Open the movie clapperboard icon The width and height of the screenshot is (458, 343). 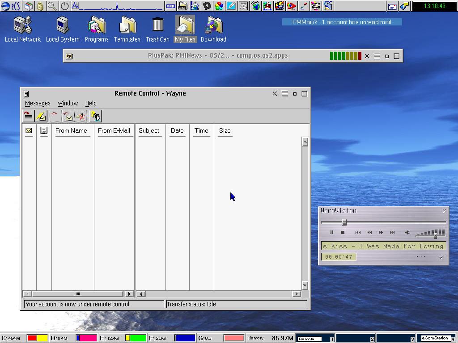point(315,6)
